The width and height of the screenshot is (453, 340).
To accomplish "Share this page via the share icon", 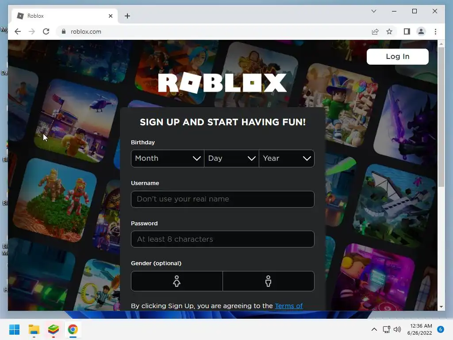I will click(375, 31).
